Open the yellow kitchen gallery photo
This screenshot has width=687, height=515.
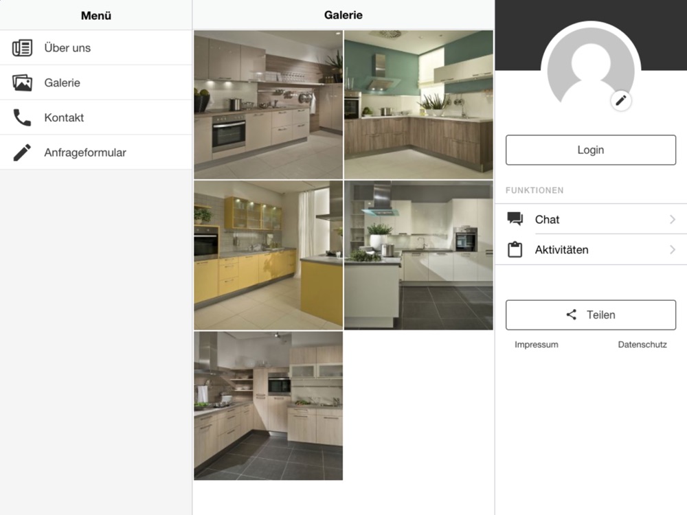pos(268,255)
